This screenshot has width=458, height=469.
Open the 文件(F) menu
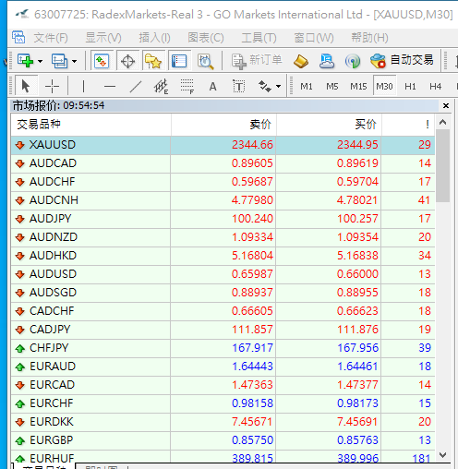(x=51, y=38)
